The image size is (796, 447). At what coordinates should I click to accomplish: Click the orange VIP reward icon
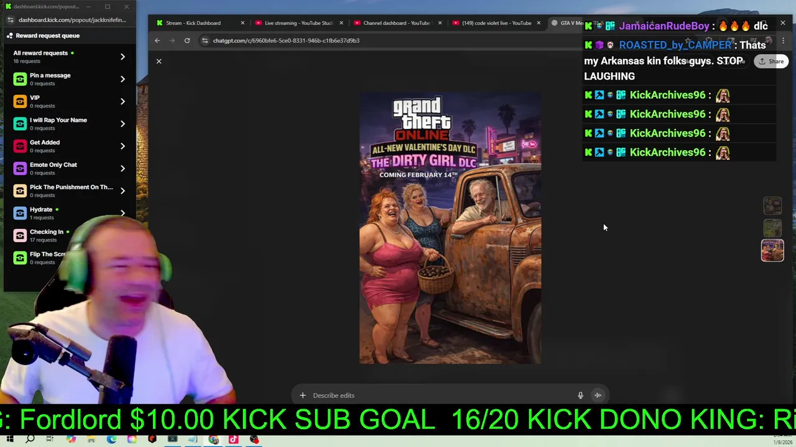20,101
